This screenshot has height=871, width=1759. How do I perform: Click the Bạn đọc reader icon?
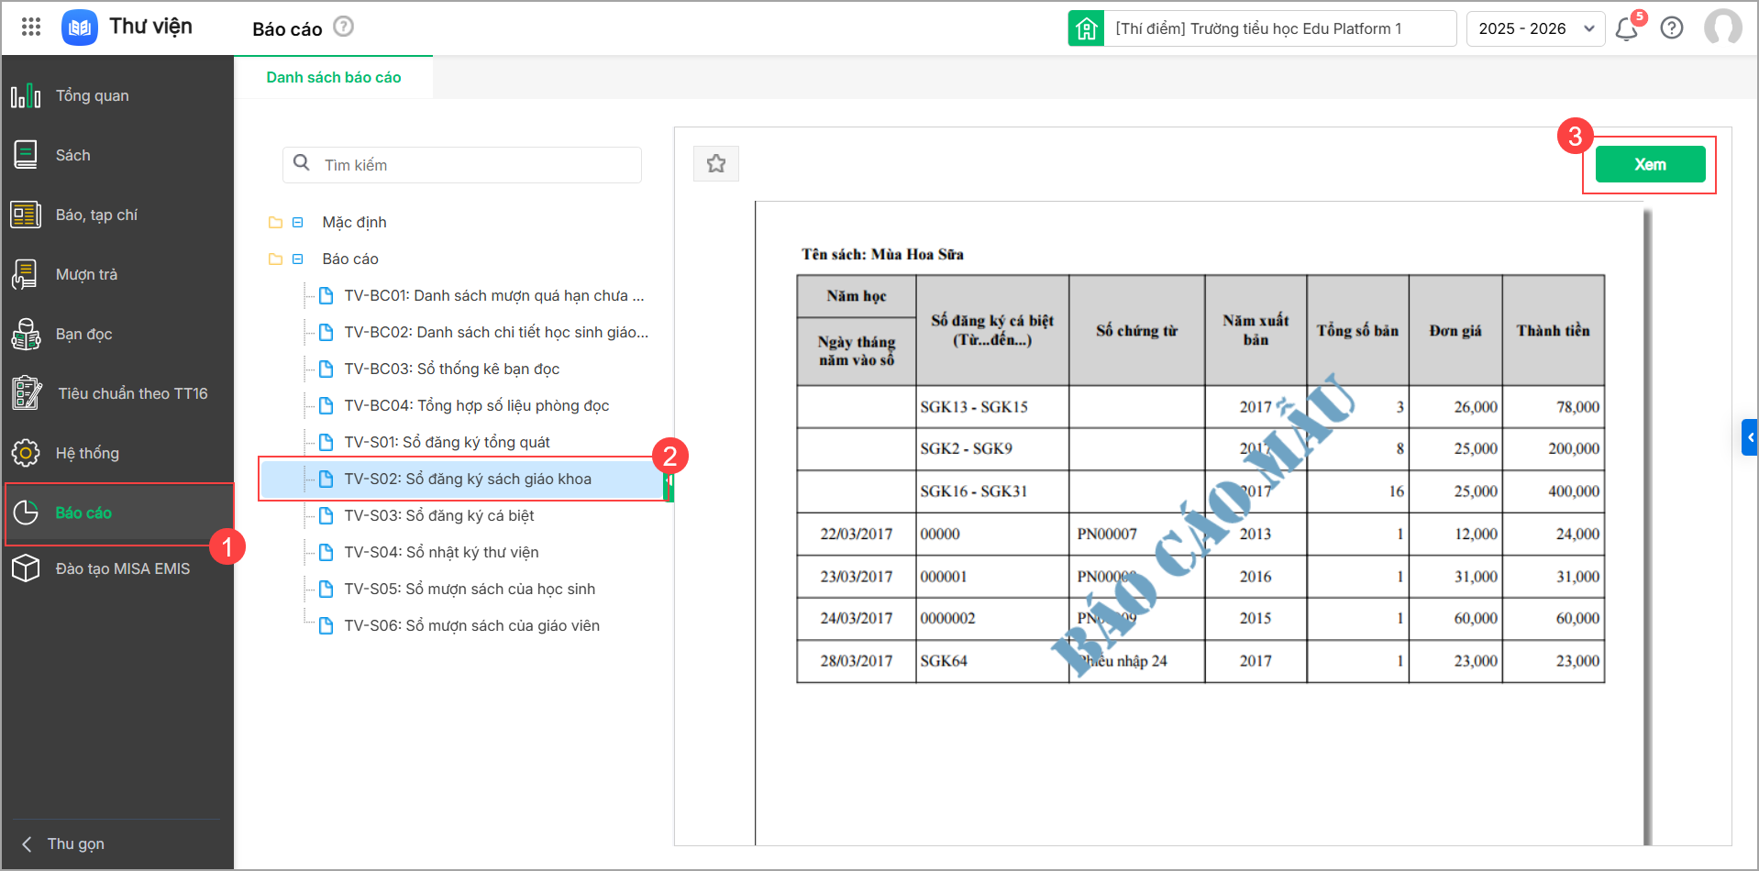tap(26, 334)
